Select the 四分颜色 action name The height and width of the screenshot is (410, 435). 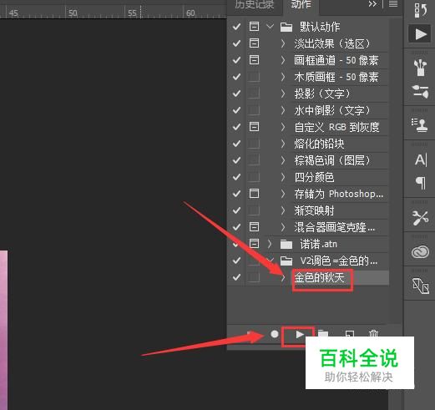point(315,177)
